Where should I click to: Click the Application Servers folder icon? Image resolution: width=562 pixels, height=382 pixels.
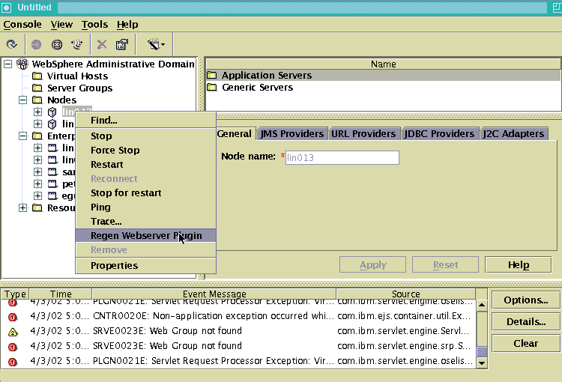pyautogui.click(x=212, y=75)
